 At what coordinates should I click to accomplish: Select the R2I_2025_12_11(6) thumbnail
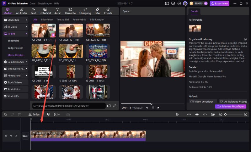(x=71, y=31)
